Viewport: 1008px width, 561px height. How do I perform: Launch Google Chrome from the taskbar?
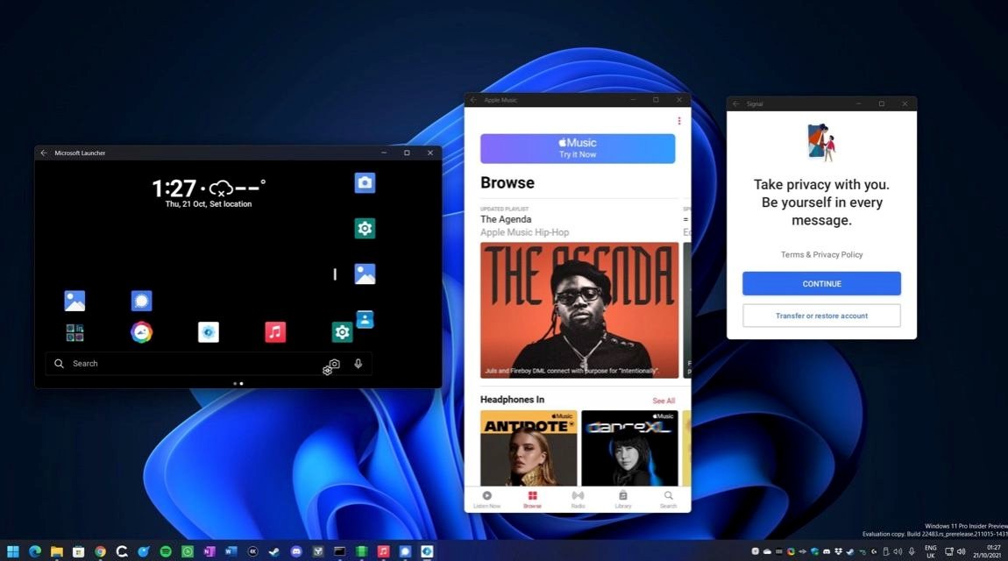click(x=100, y=551)
